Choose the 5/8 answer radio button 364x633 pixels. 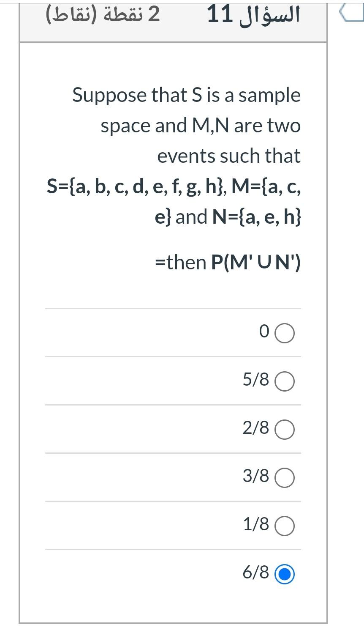pos(285,381)
